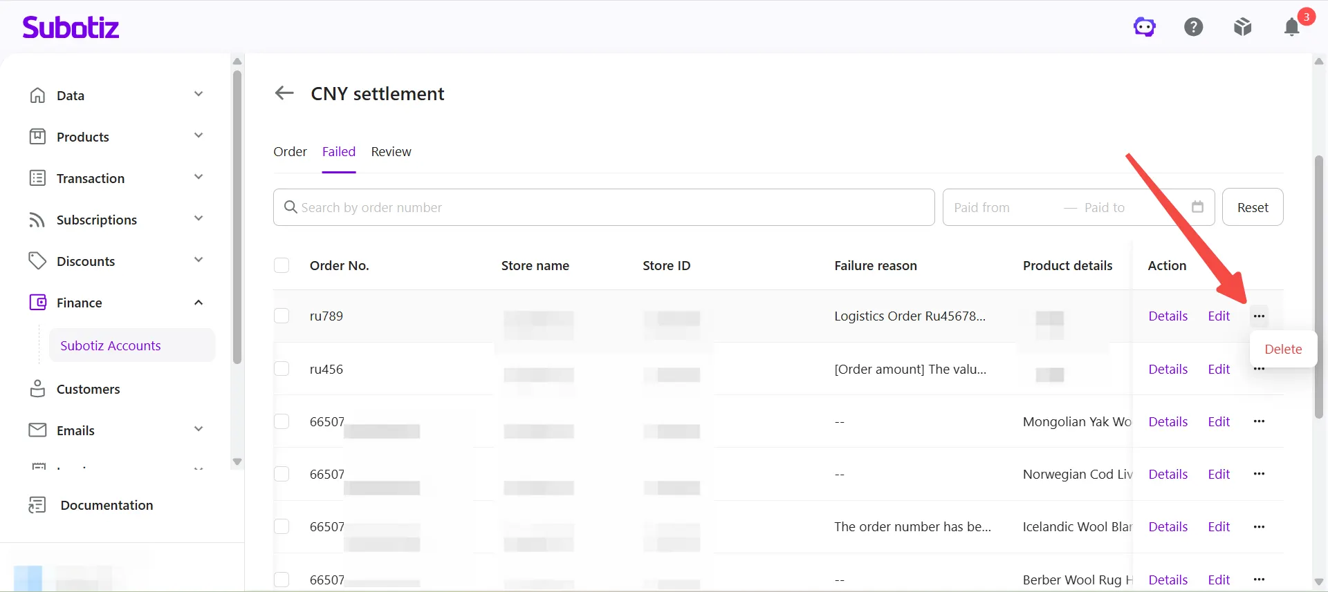This screenshot has width=1328, height=592.
Task: Switch to the Failed tab
Action: pyautogui.click(x=339, y=151)
